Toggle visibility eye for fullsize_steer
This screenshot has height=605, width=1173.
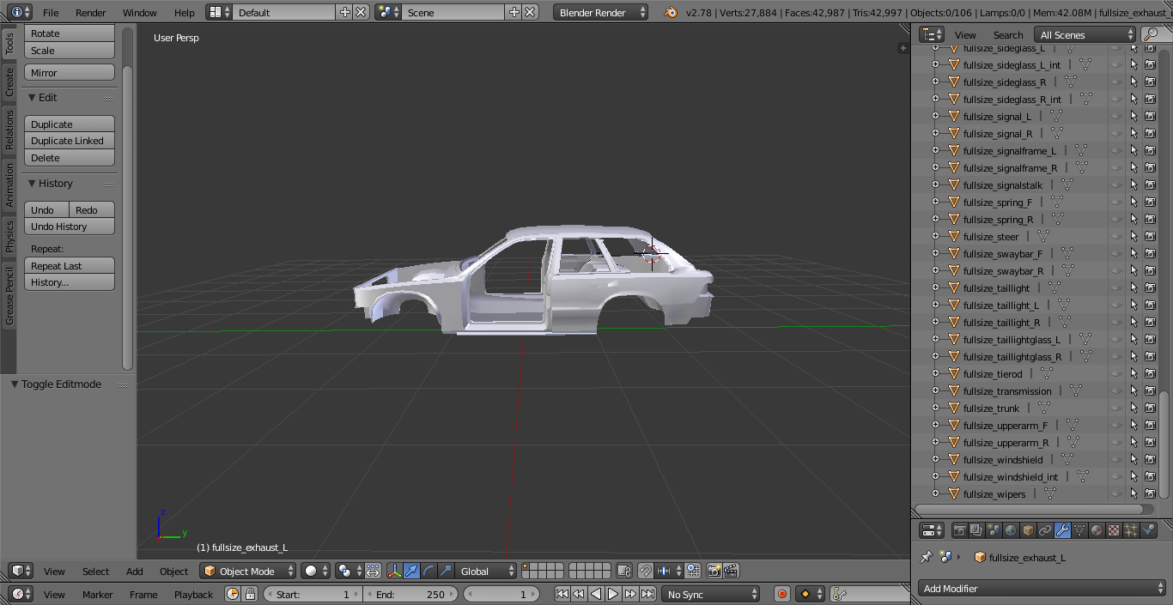[1116, 237]
